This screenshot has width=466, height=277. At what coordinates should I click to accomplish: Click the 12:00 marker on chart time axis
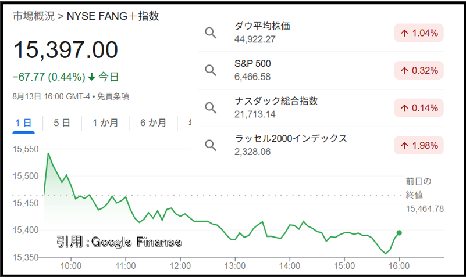point(180,266)
